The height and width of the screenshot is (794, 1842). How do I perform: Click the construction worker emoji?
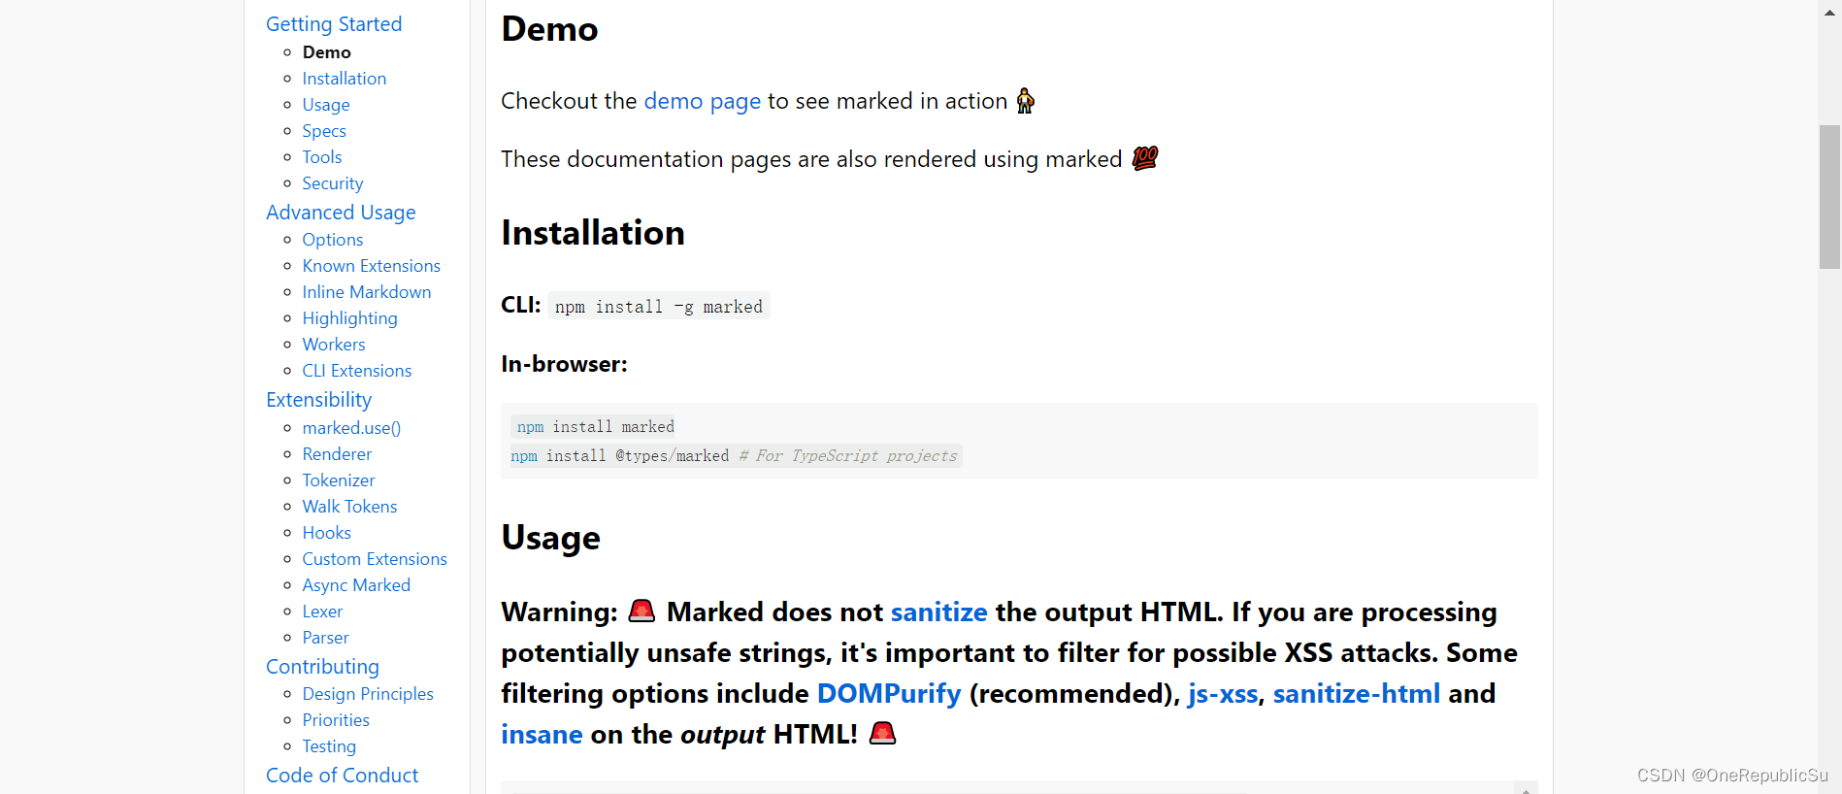(1026, 101)
